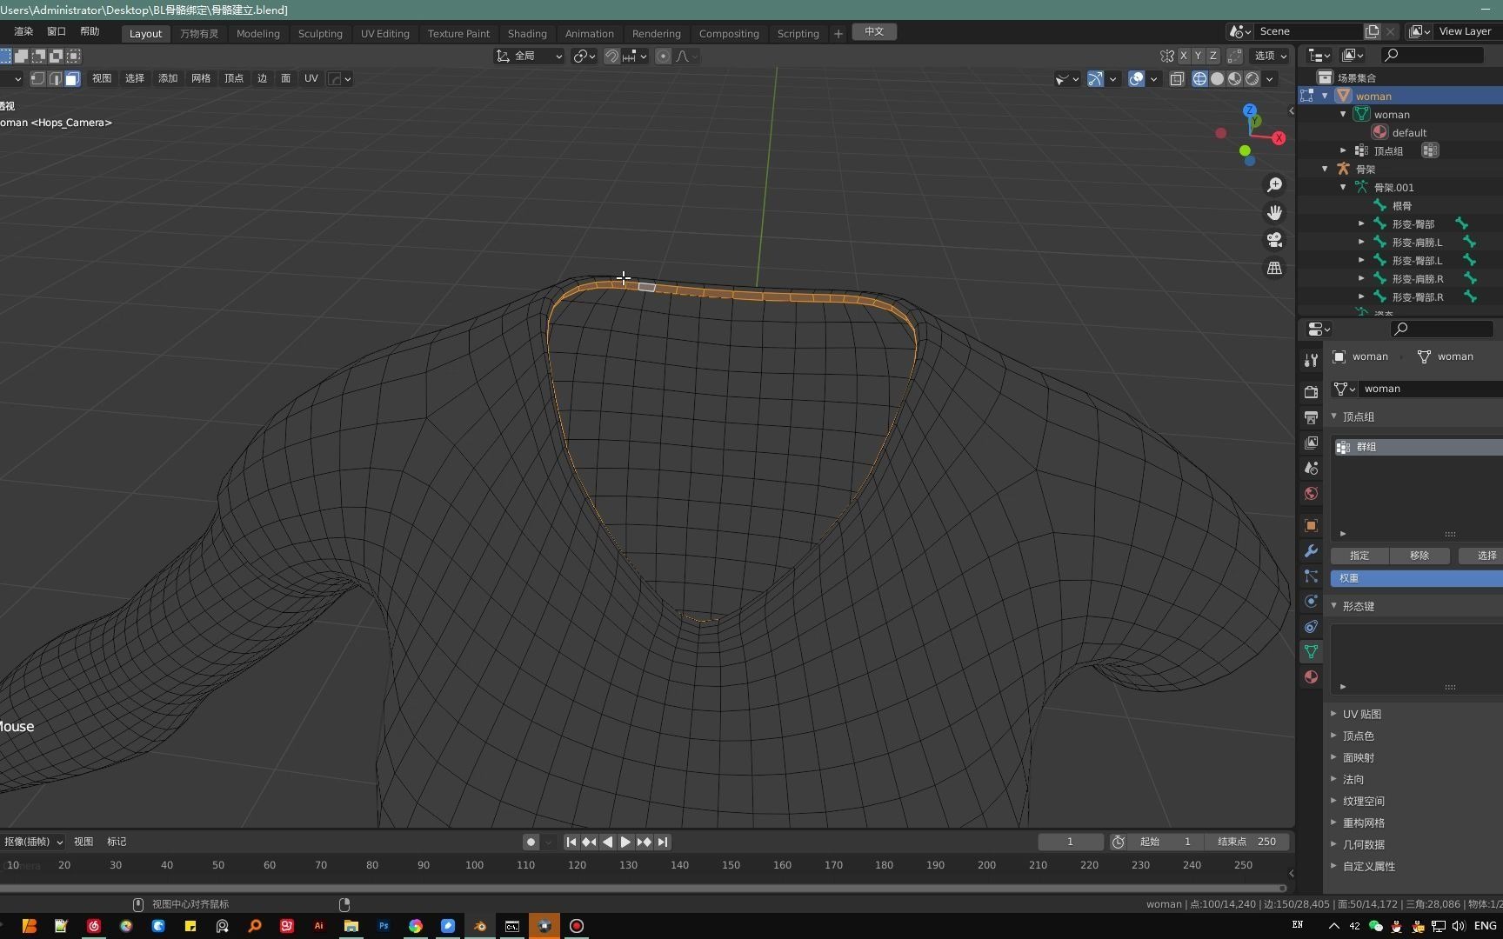1503x939 pixels.
Task: Click the 中文 language button
Action: pyautogui.click(x=874, y=31)
